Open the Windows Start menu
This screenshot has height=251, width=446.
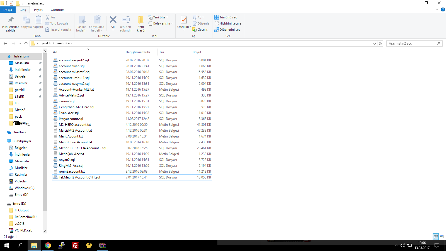(x=7, y=245)
